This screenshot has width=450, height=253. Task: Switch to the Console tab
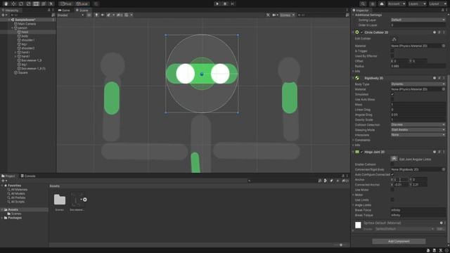28,176
